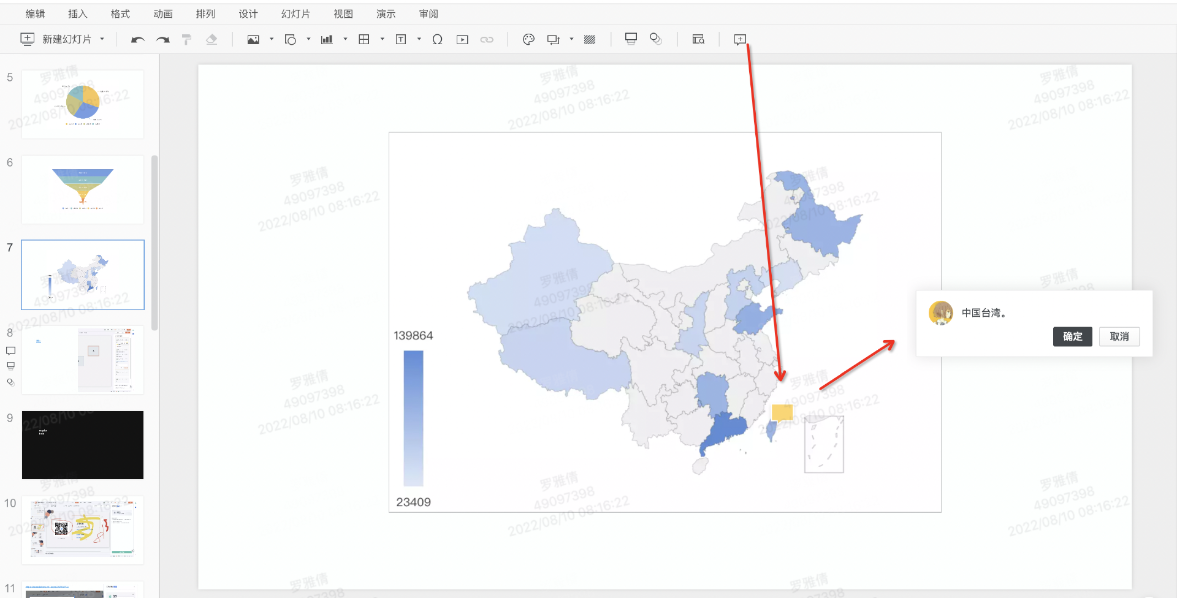Click the overlapping circles toolbar icon
Viewport: 1177px width, 598px height.
[656, 39]
